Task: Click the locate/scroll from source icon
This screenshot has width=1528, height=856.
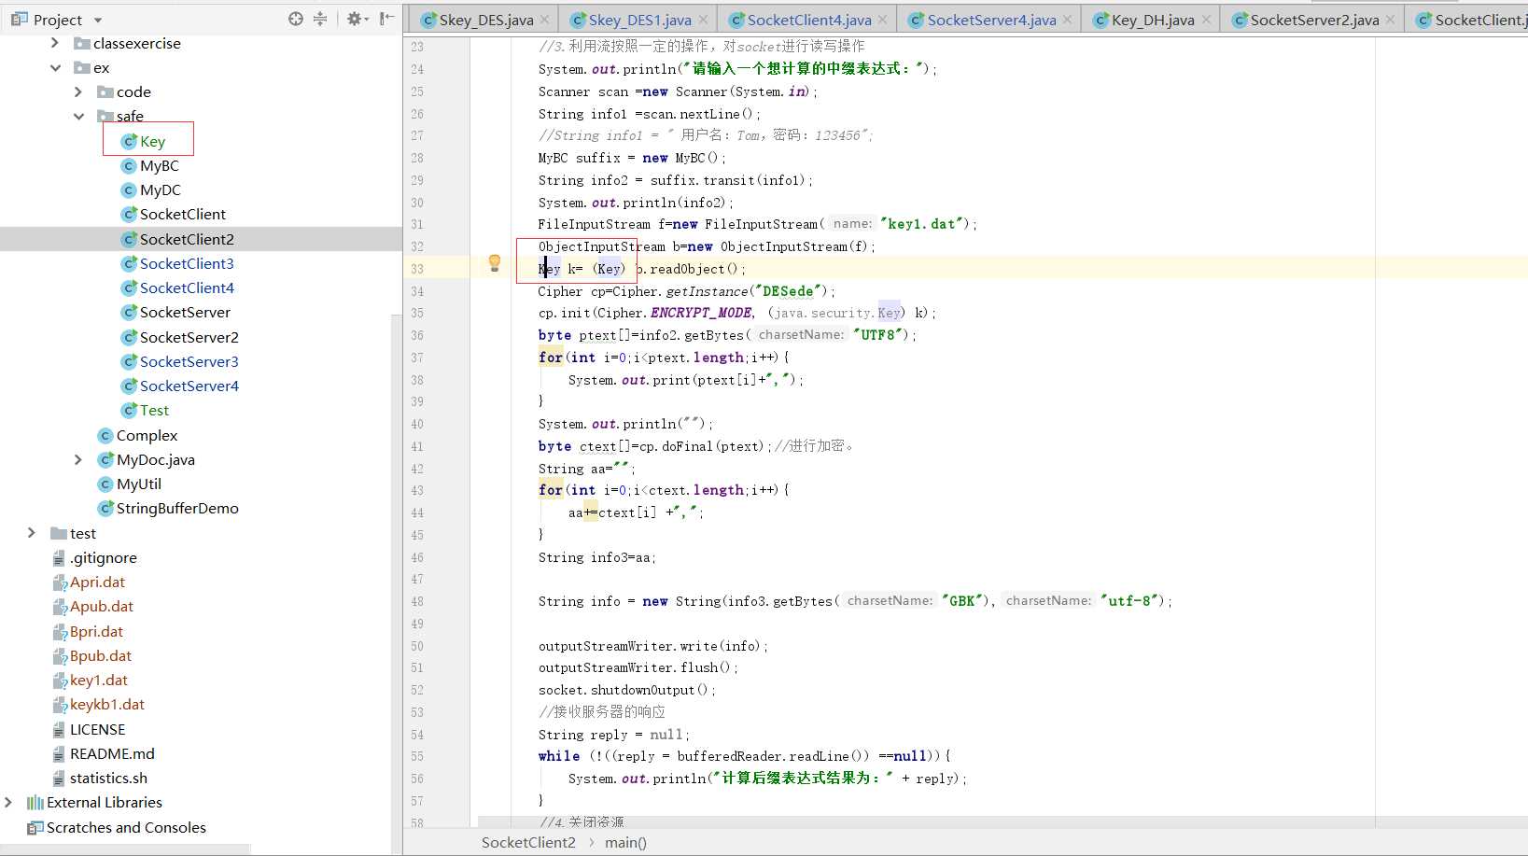Action: (296, 19)
